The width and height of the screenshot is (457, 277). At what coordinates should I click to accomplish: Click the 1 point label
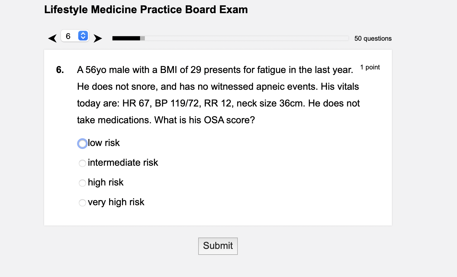tap(370, 67)
